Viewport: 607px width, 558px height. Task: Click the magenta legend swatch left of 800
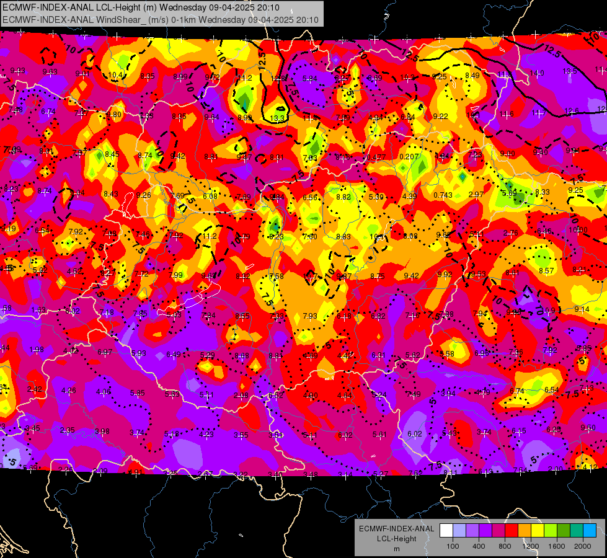pos(498,531)
